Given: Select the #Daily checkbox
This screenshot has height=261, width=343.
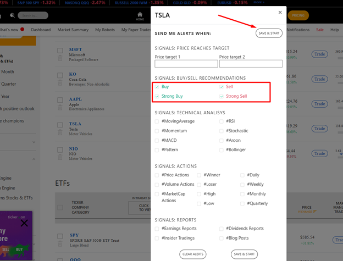Looking at the screenshot, I should click(x=242, y=175).
